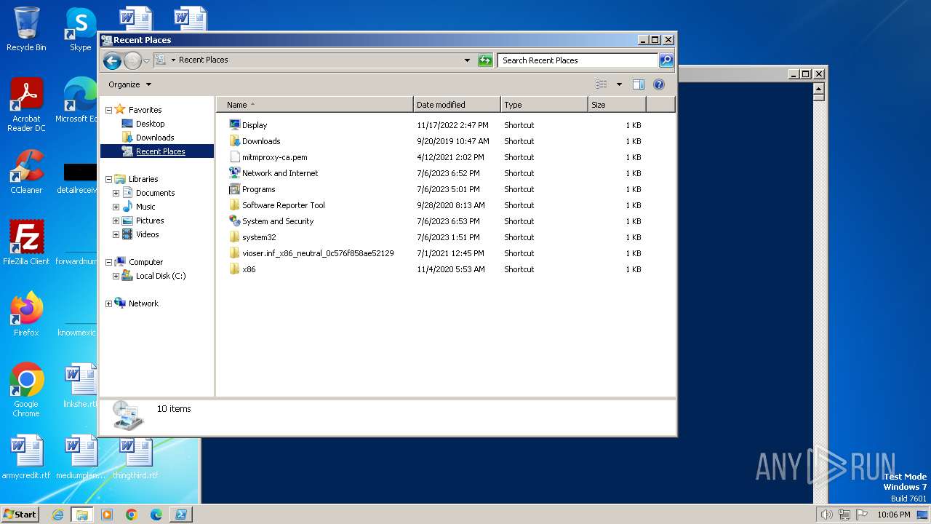Click the Back navigation arrow
Viewport: 931px width, 524px height.
point(112,60)
